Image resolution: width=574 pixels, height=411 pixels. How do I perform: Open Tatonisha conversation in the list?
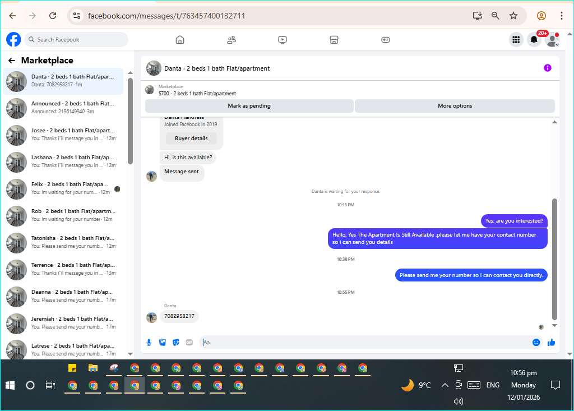pos(63,242)
